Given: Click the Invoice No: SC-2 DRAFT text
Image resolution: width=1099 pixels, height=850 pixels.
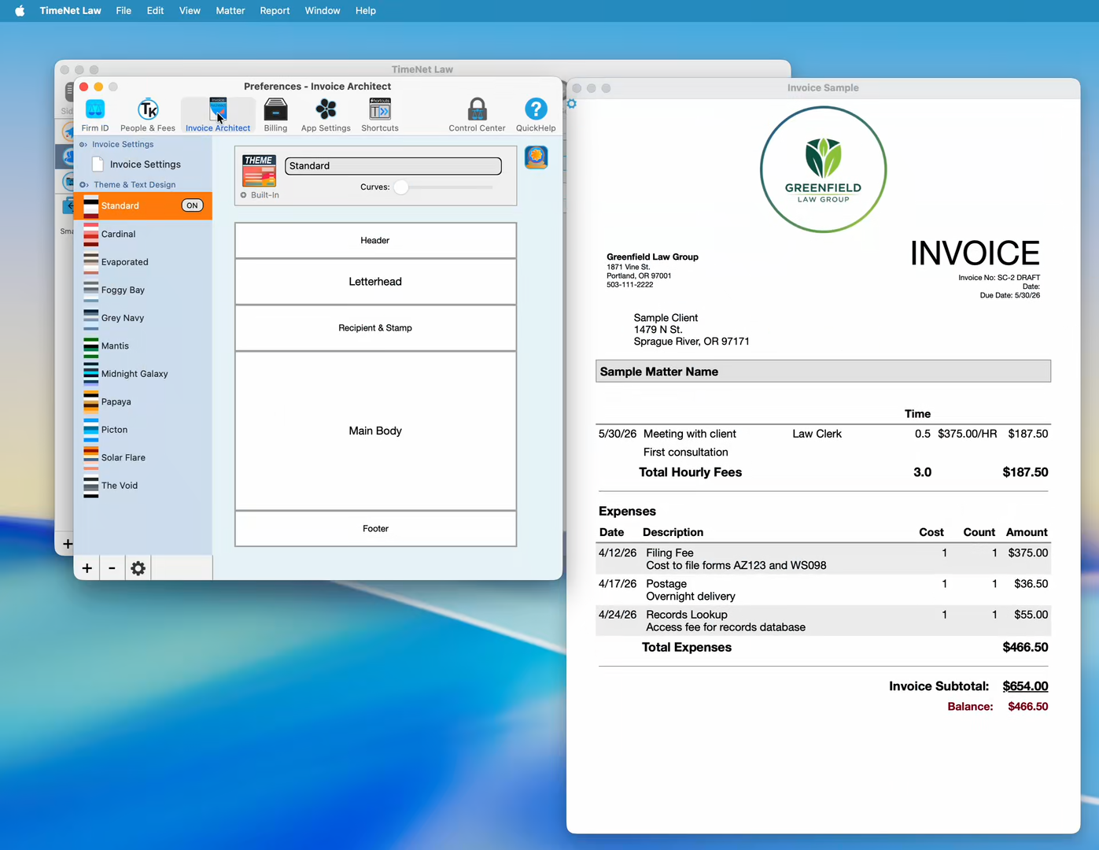Looking at the screenshot, I should click(999, 278).
